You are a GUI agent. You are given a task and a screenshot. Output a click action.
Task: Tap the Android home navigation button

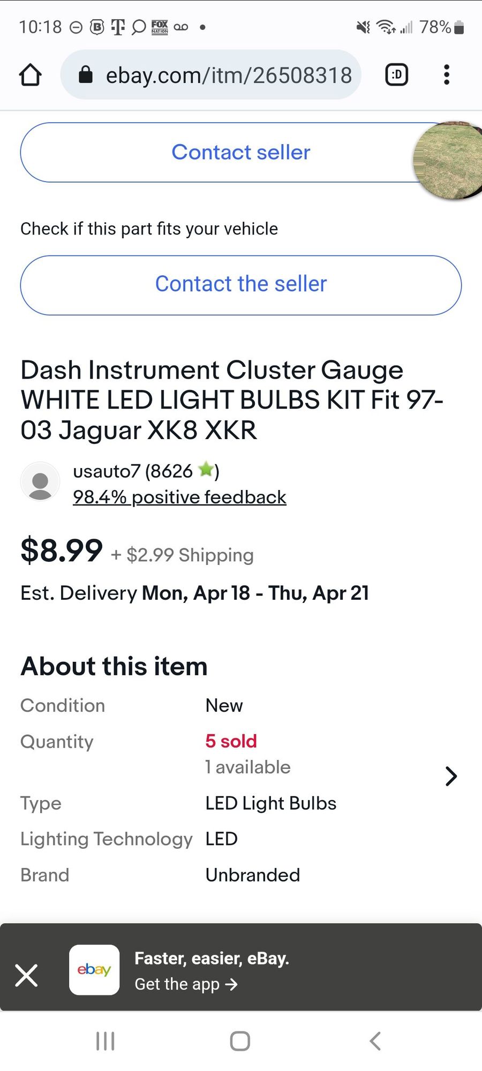point(240,1041)
